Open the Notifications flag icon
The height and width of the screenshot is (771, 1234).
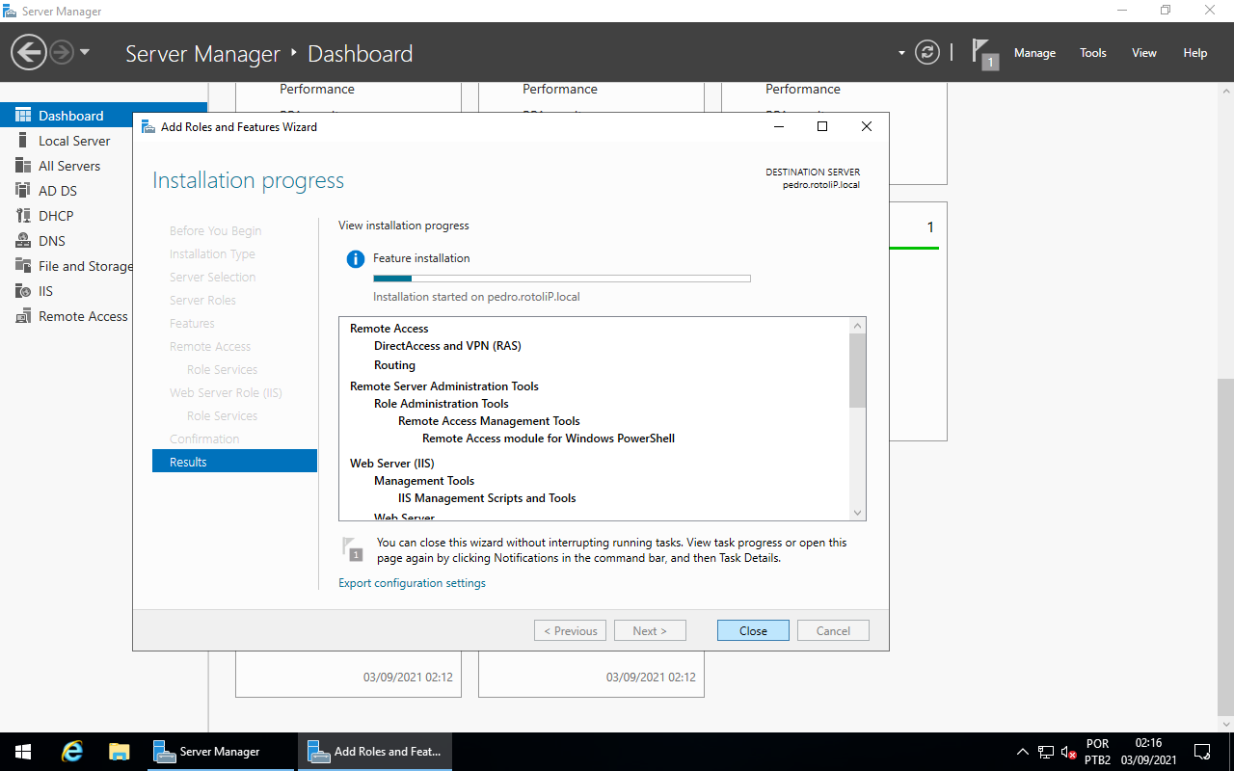[x=982, y=53]
